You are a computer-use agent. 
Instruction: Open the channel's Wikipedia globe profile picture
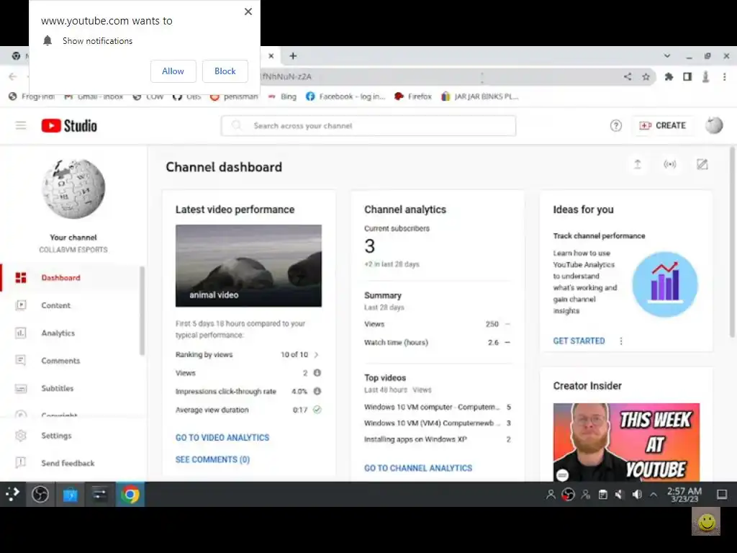[73, 189]
